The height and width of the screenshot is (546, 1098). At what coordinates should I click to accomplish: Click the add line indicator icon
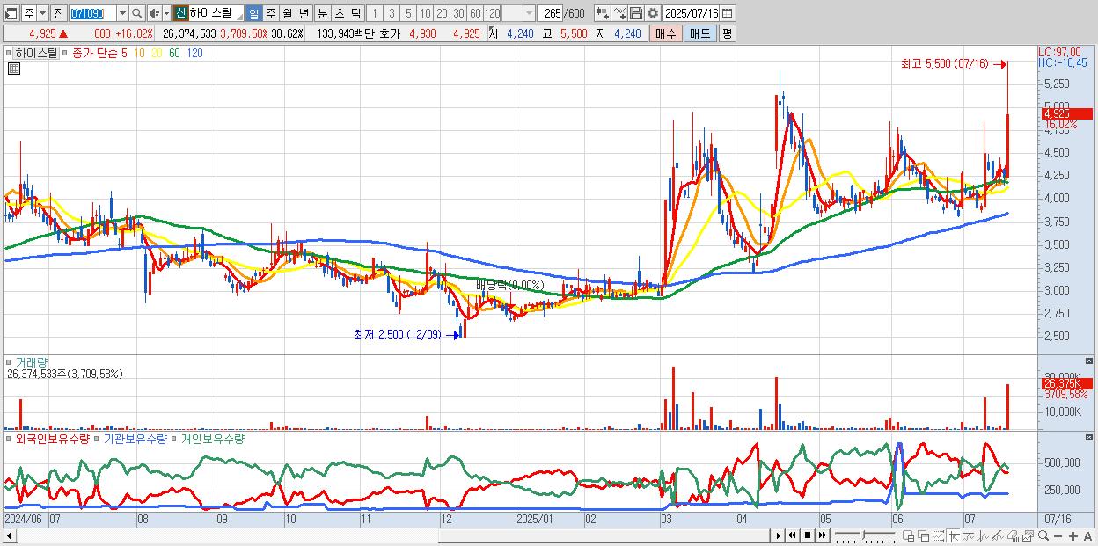click(619, 13)
